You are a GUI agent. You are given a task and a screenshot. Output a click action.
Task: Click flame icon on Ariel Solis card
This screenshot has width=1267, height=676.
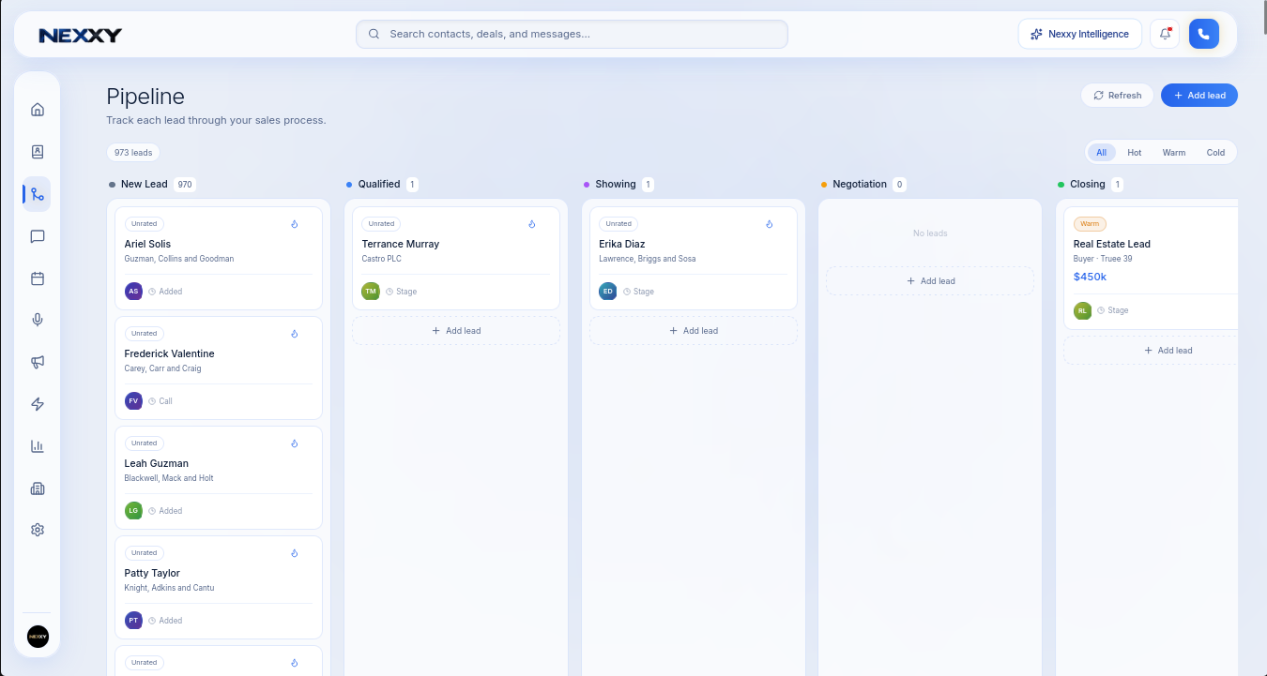pyautogui.click(x=294, y=224)
